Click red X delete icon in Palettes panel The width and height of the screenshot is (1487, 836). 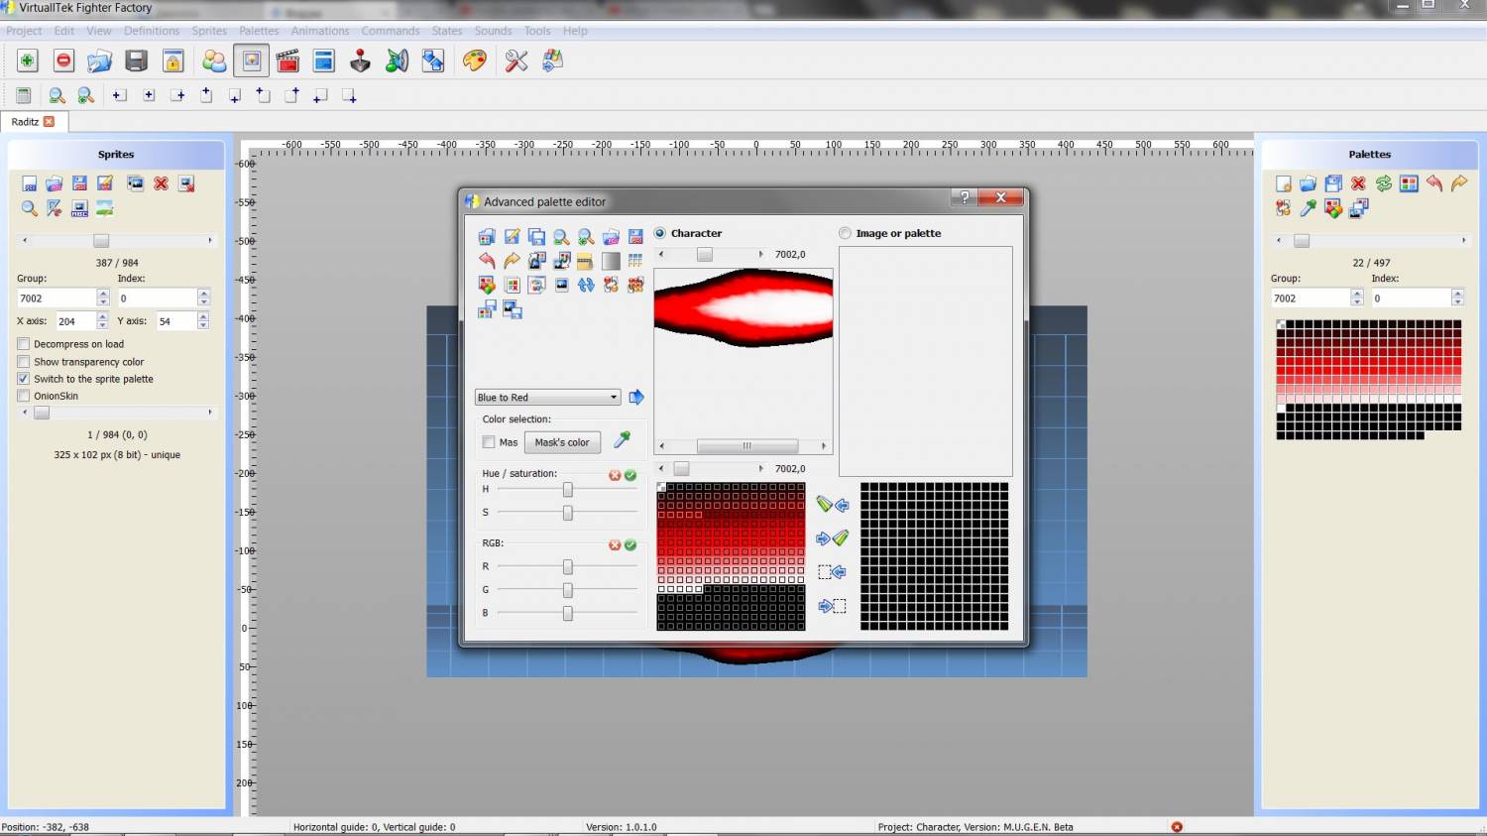click(x=1358, y=183)
